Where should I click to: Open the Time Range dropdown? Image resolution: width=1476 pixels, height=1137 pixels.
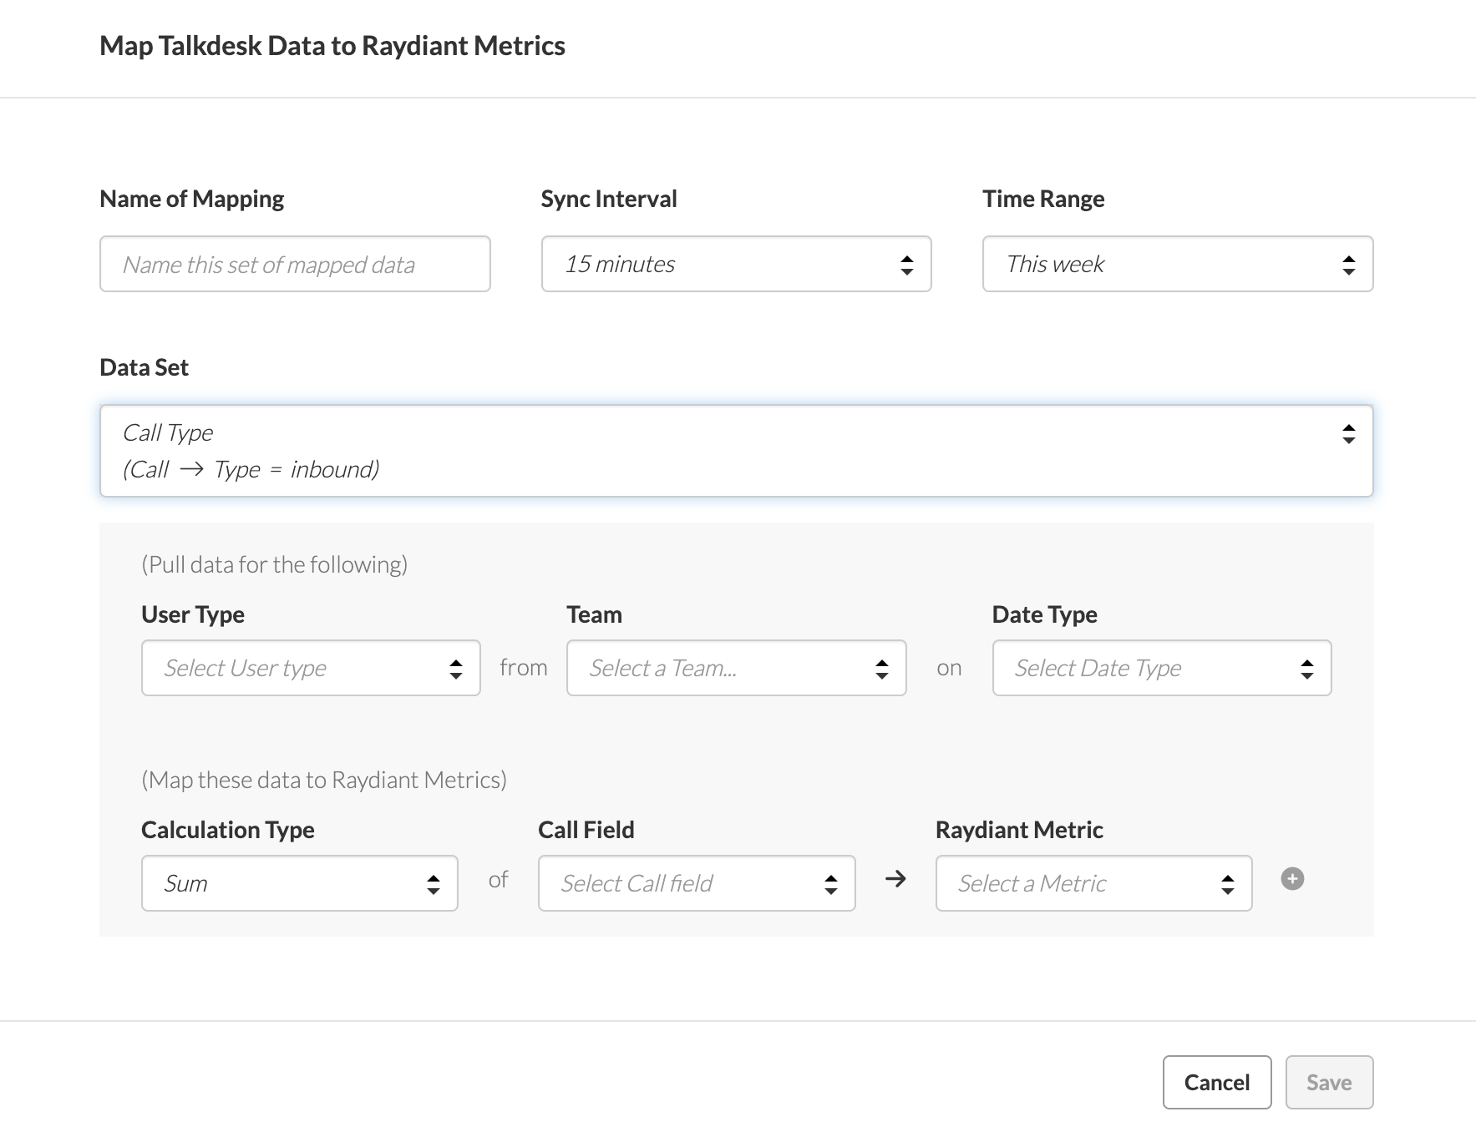coord(1178,264)
